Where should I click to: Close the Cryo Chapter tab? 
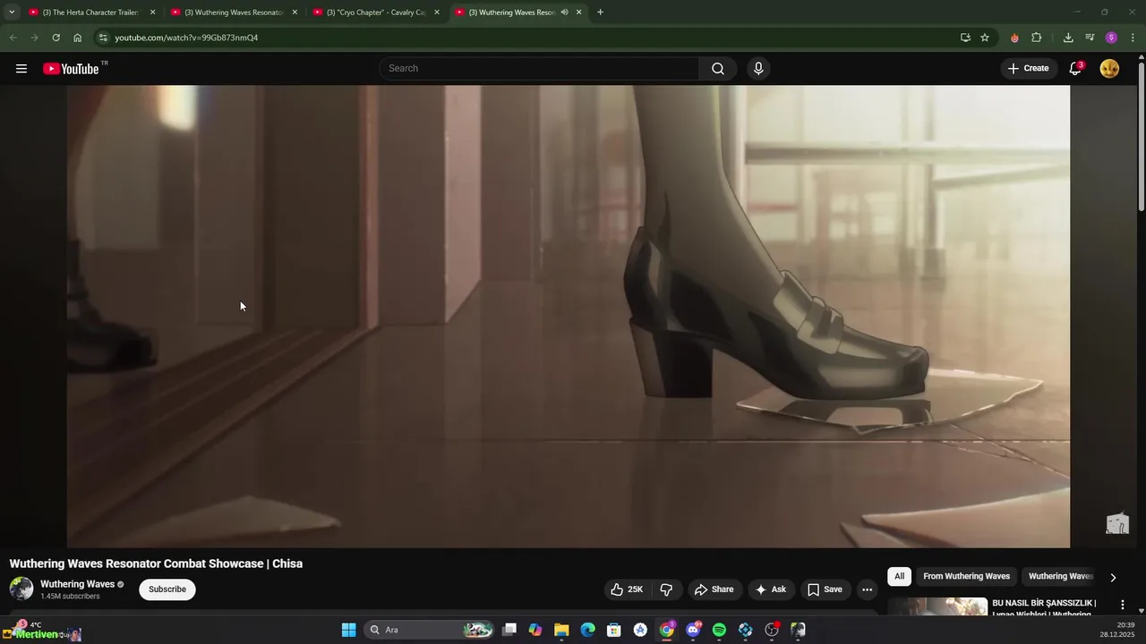[x=437, y=13]
